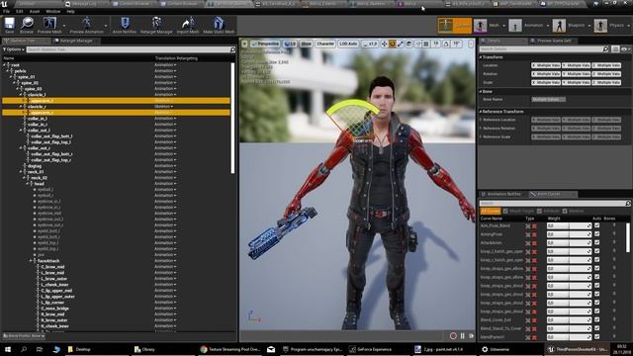The width and height of the screenshot is (633, 356).
Task: Open the Window menu
Action: [52, 11]
